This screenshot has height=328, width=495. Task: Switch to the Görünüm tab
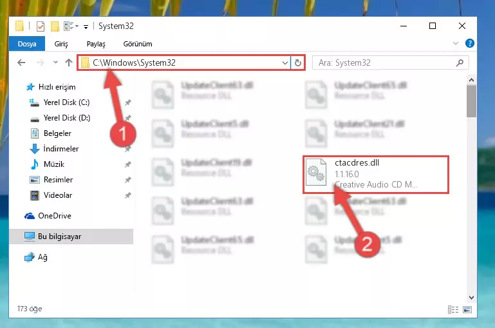(138, 44)
